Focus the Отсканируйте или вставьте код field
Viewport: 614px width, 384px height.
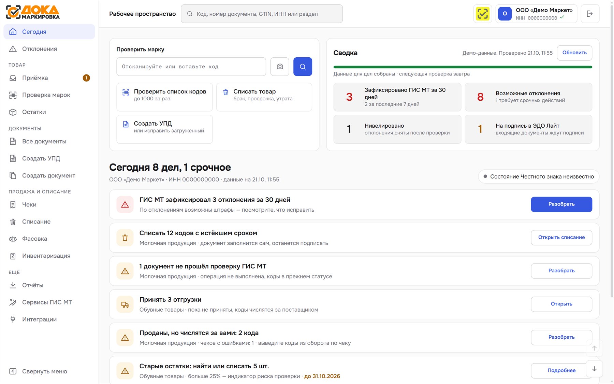[x=191, y=67]
